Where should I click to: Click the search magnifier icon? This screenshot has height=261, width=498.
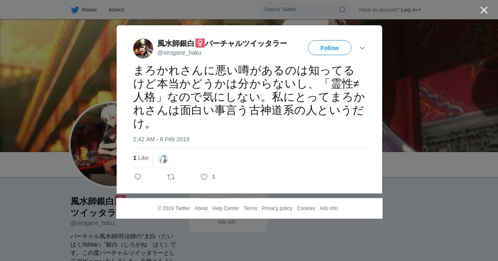(342, 10)
